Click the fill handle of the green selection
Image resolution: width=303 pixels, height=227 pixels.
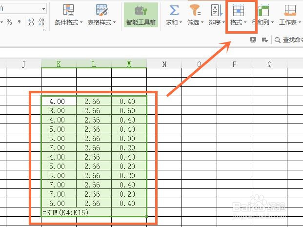click(x=147, y=216)
